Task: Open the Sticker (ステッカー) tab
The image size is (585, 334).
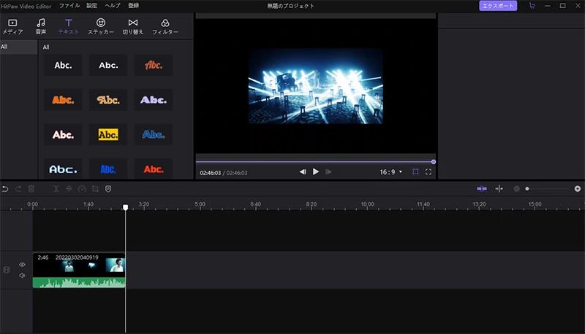Action: point(101,27)
